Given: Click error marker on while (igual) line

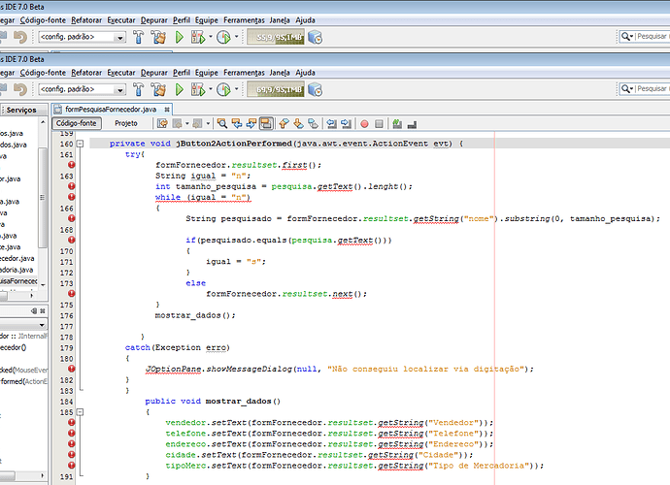Looking at the screenshot, I should [x=71, y=197].
